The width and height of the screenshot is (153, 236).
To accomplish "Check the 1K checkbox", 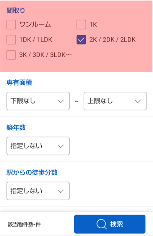I will [x=81, y=25].
